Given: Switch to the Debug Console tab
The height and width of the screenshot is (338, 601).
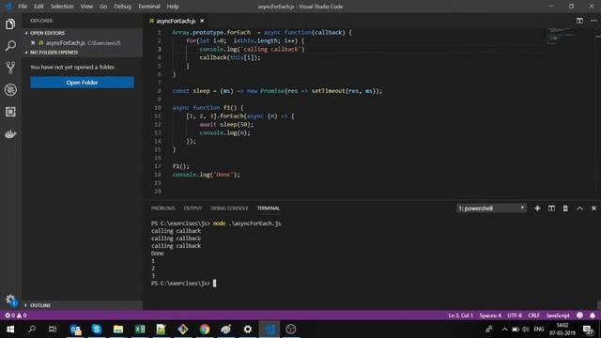Looking at the screenshot, I should click(229, 208).
